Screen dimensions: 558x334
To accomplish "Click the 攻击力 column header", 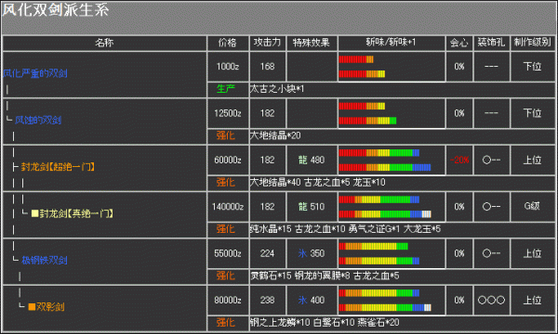I will point(267,43).
